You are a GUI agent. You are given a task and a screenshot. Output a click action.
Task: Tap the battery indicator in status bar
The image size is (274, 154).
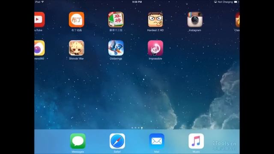click(236, 2)
